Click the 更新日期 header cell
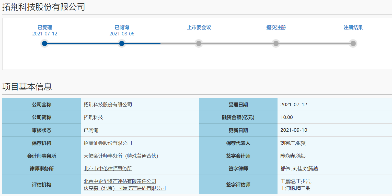Viewport: 392px width, 196px height. click(238, 130)
